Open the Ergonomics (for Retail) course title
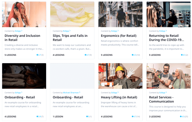The width and height of the screenshot is (192, 122). (119, 36)
